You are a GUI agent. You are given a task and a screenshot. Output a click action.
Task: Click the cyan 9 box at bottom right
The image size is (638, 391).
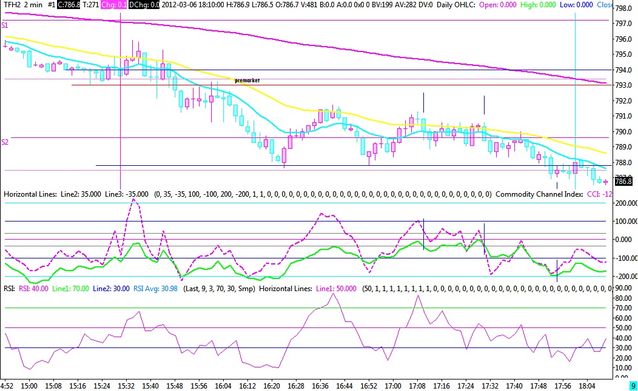pos(633,386)
